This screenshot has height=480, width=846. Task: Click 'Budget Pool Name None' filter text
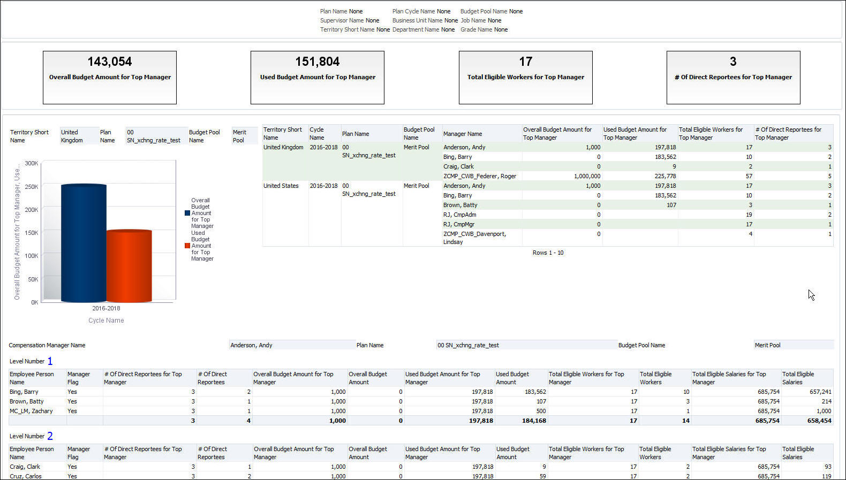(x=492, y=11)
